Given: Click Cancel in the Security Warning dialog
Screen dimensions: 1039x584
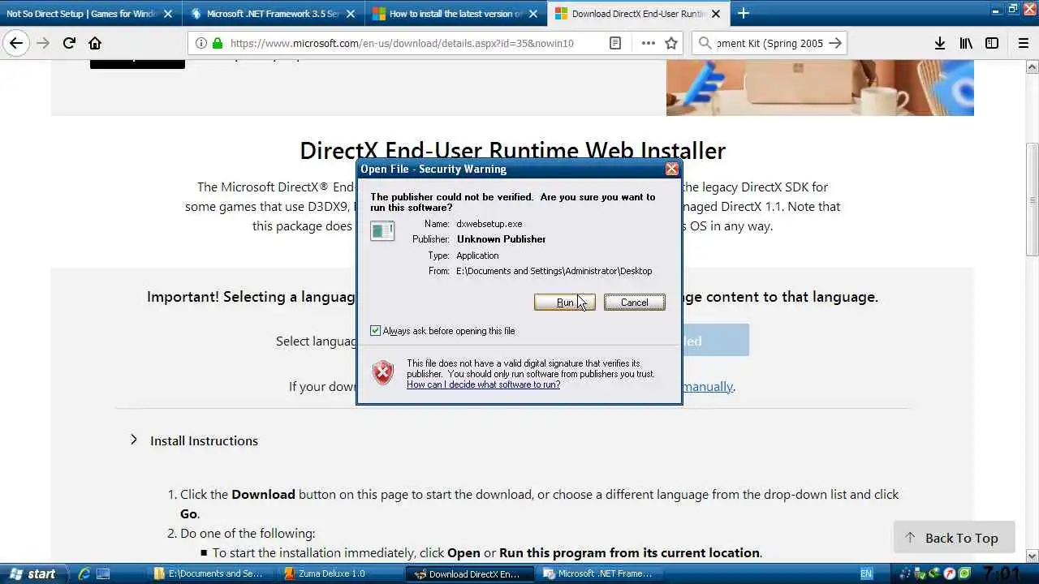Looking at the screenshot, I should pos(634,303).
